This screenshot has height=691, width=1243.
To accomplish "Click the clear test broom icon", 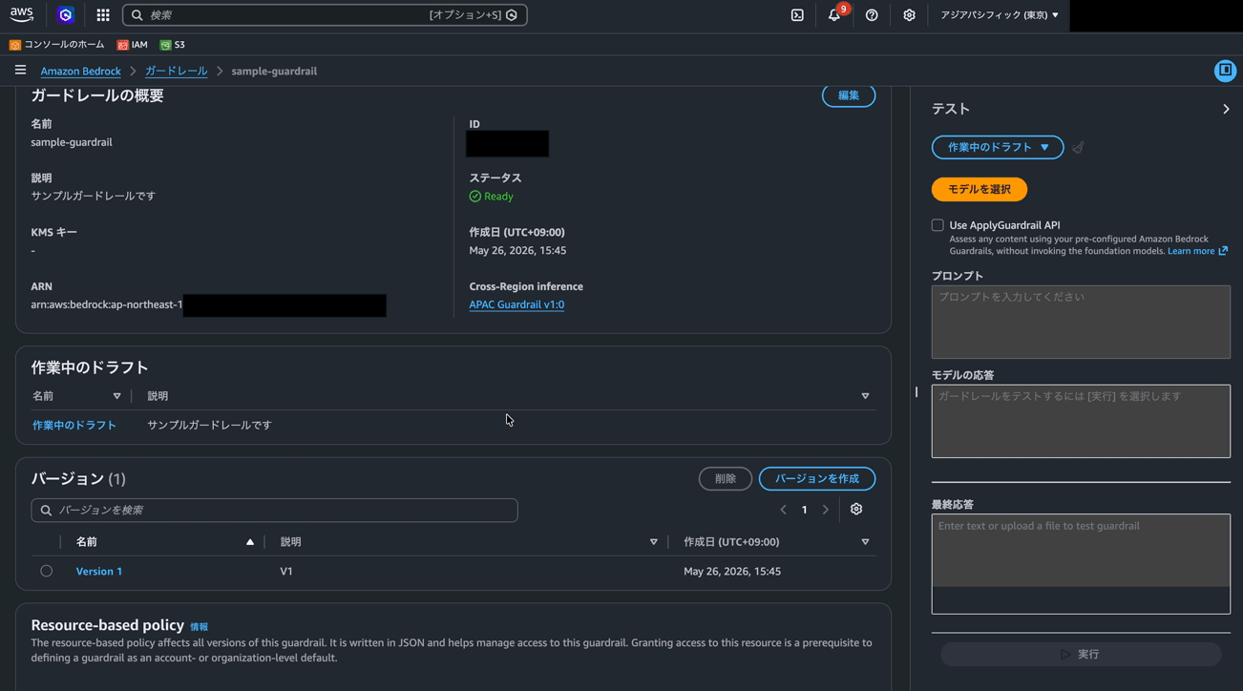I will tap(1078, 148).
